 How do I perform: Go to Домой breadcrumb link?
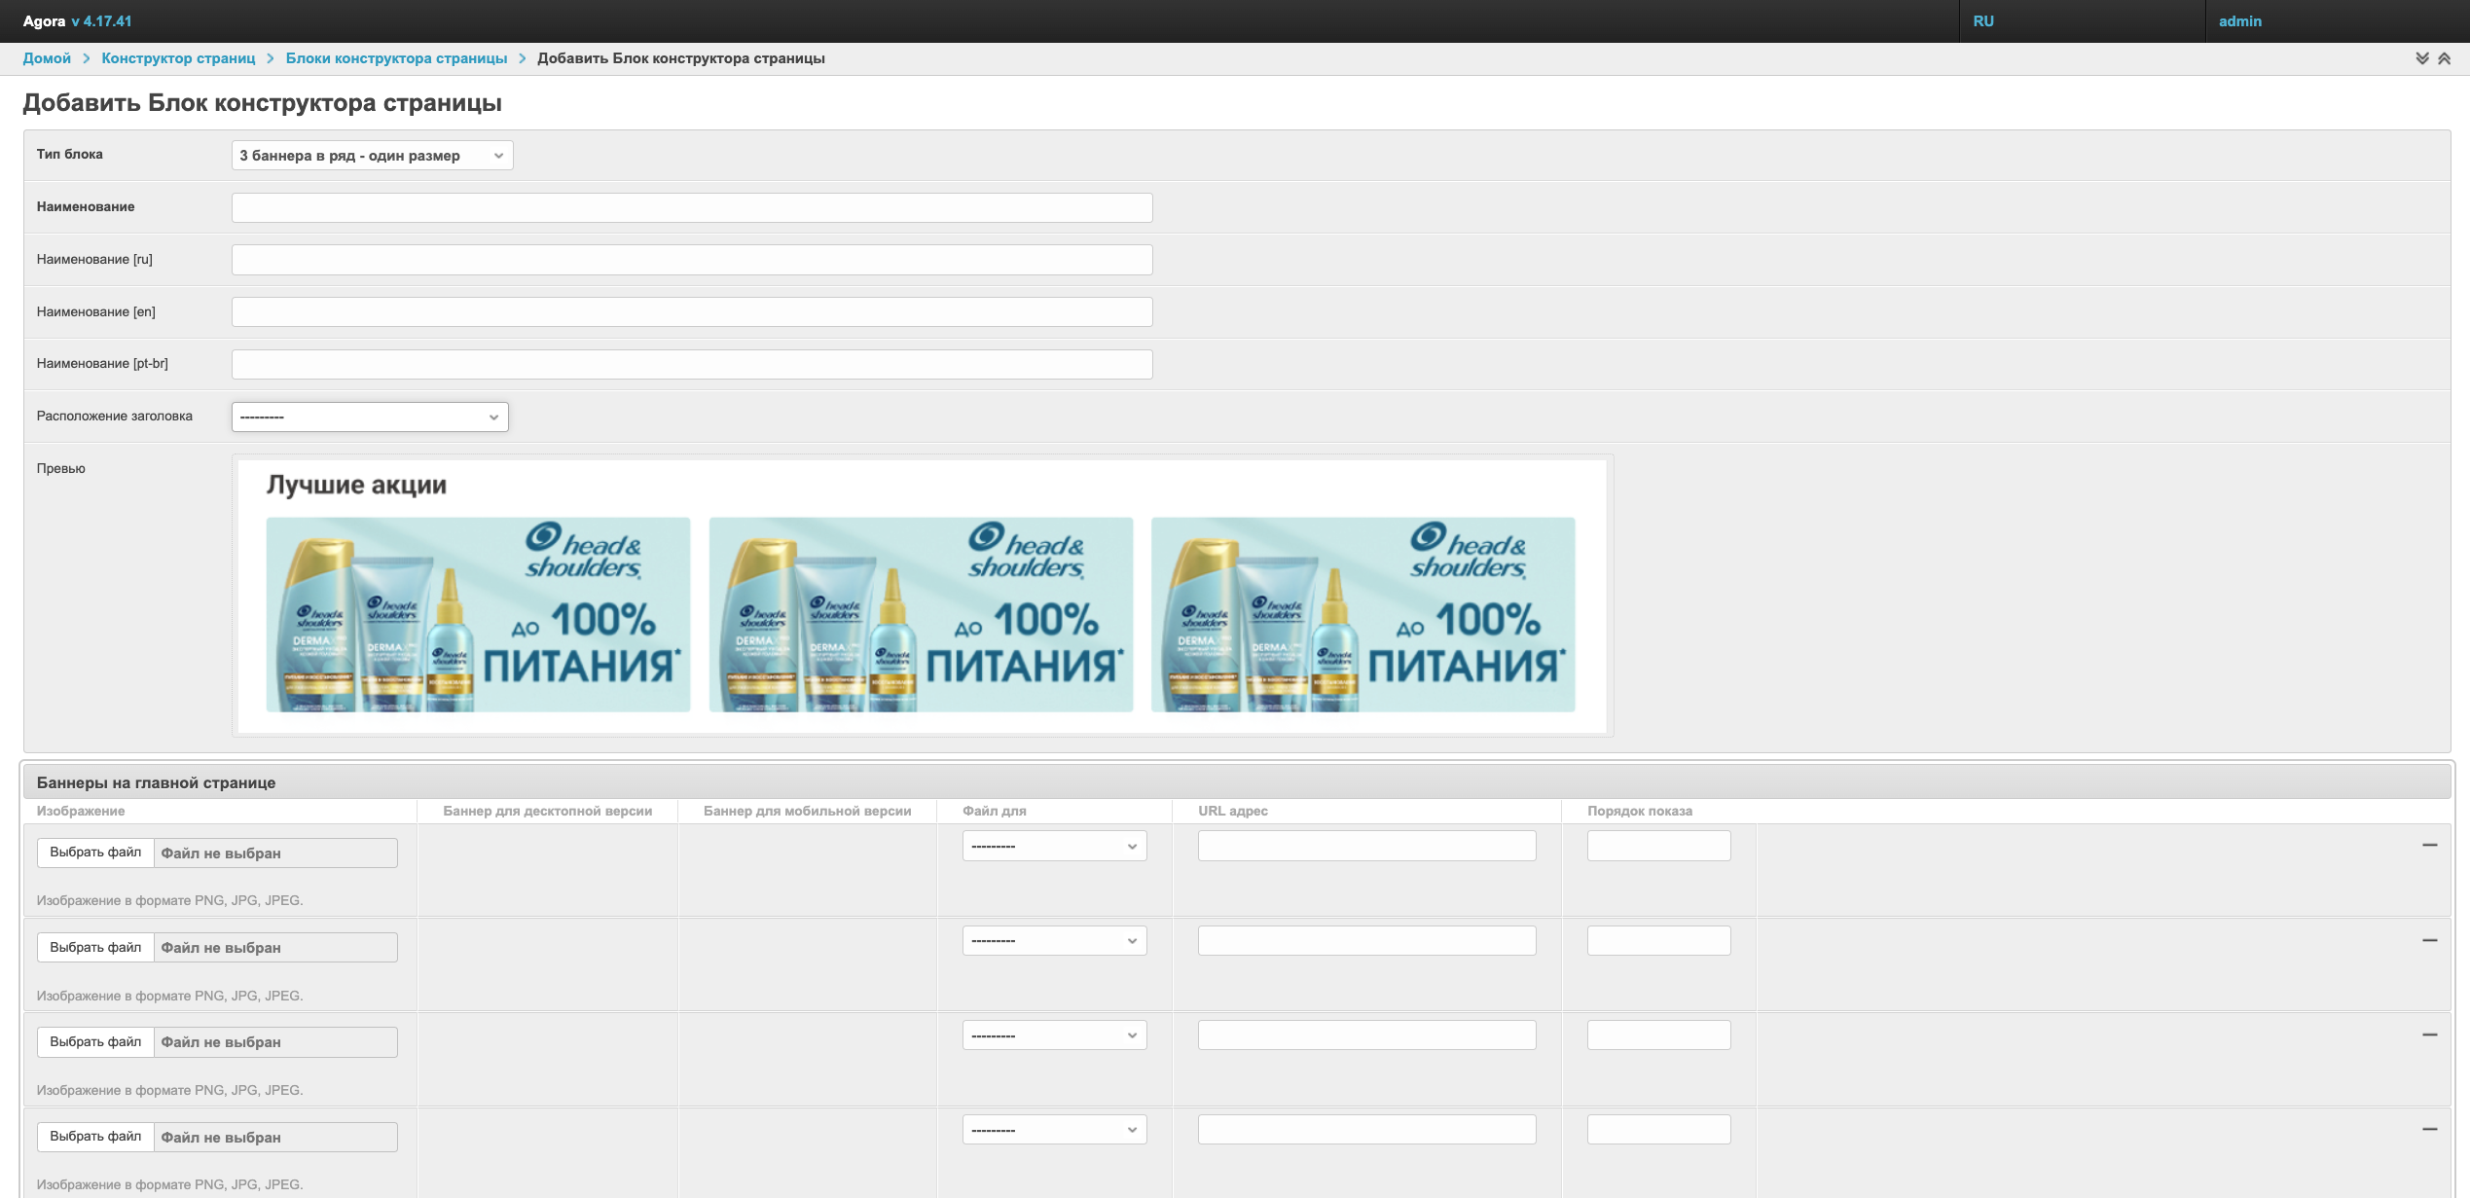pos(47,58)
